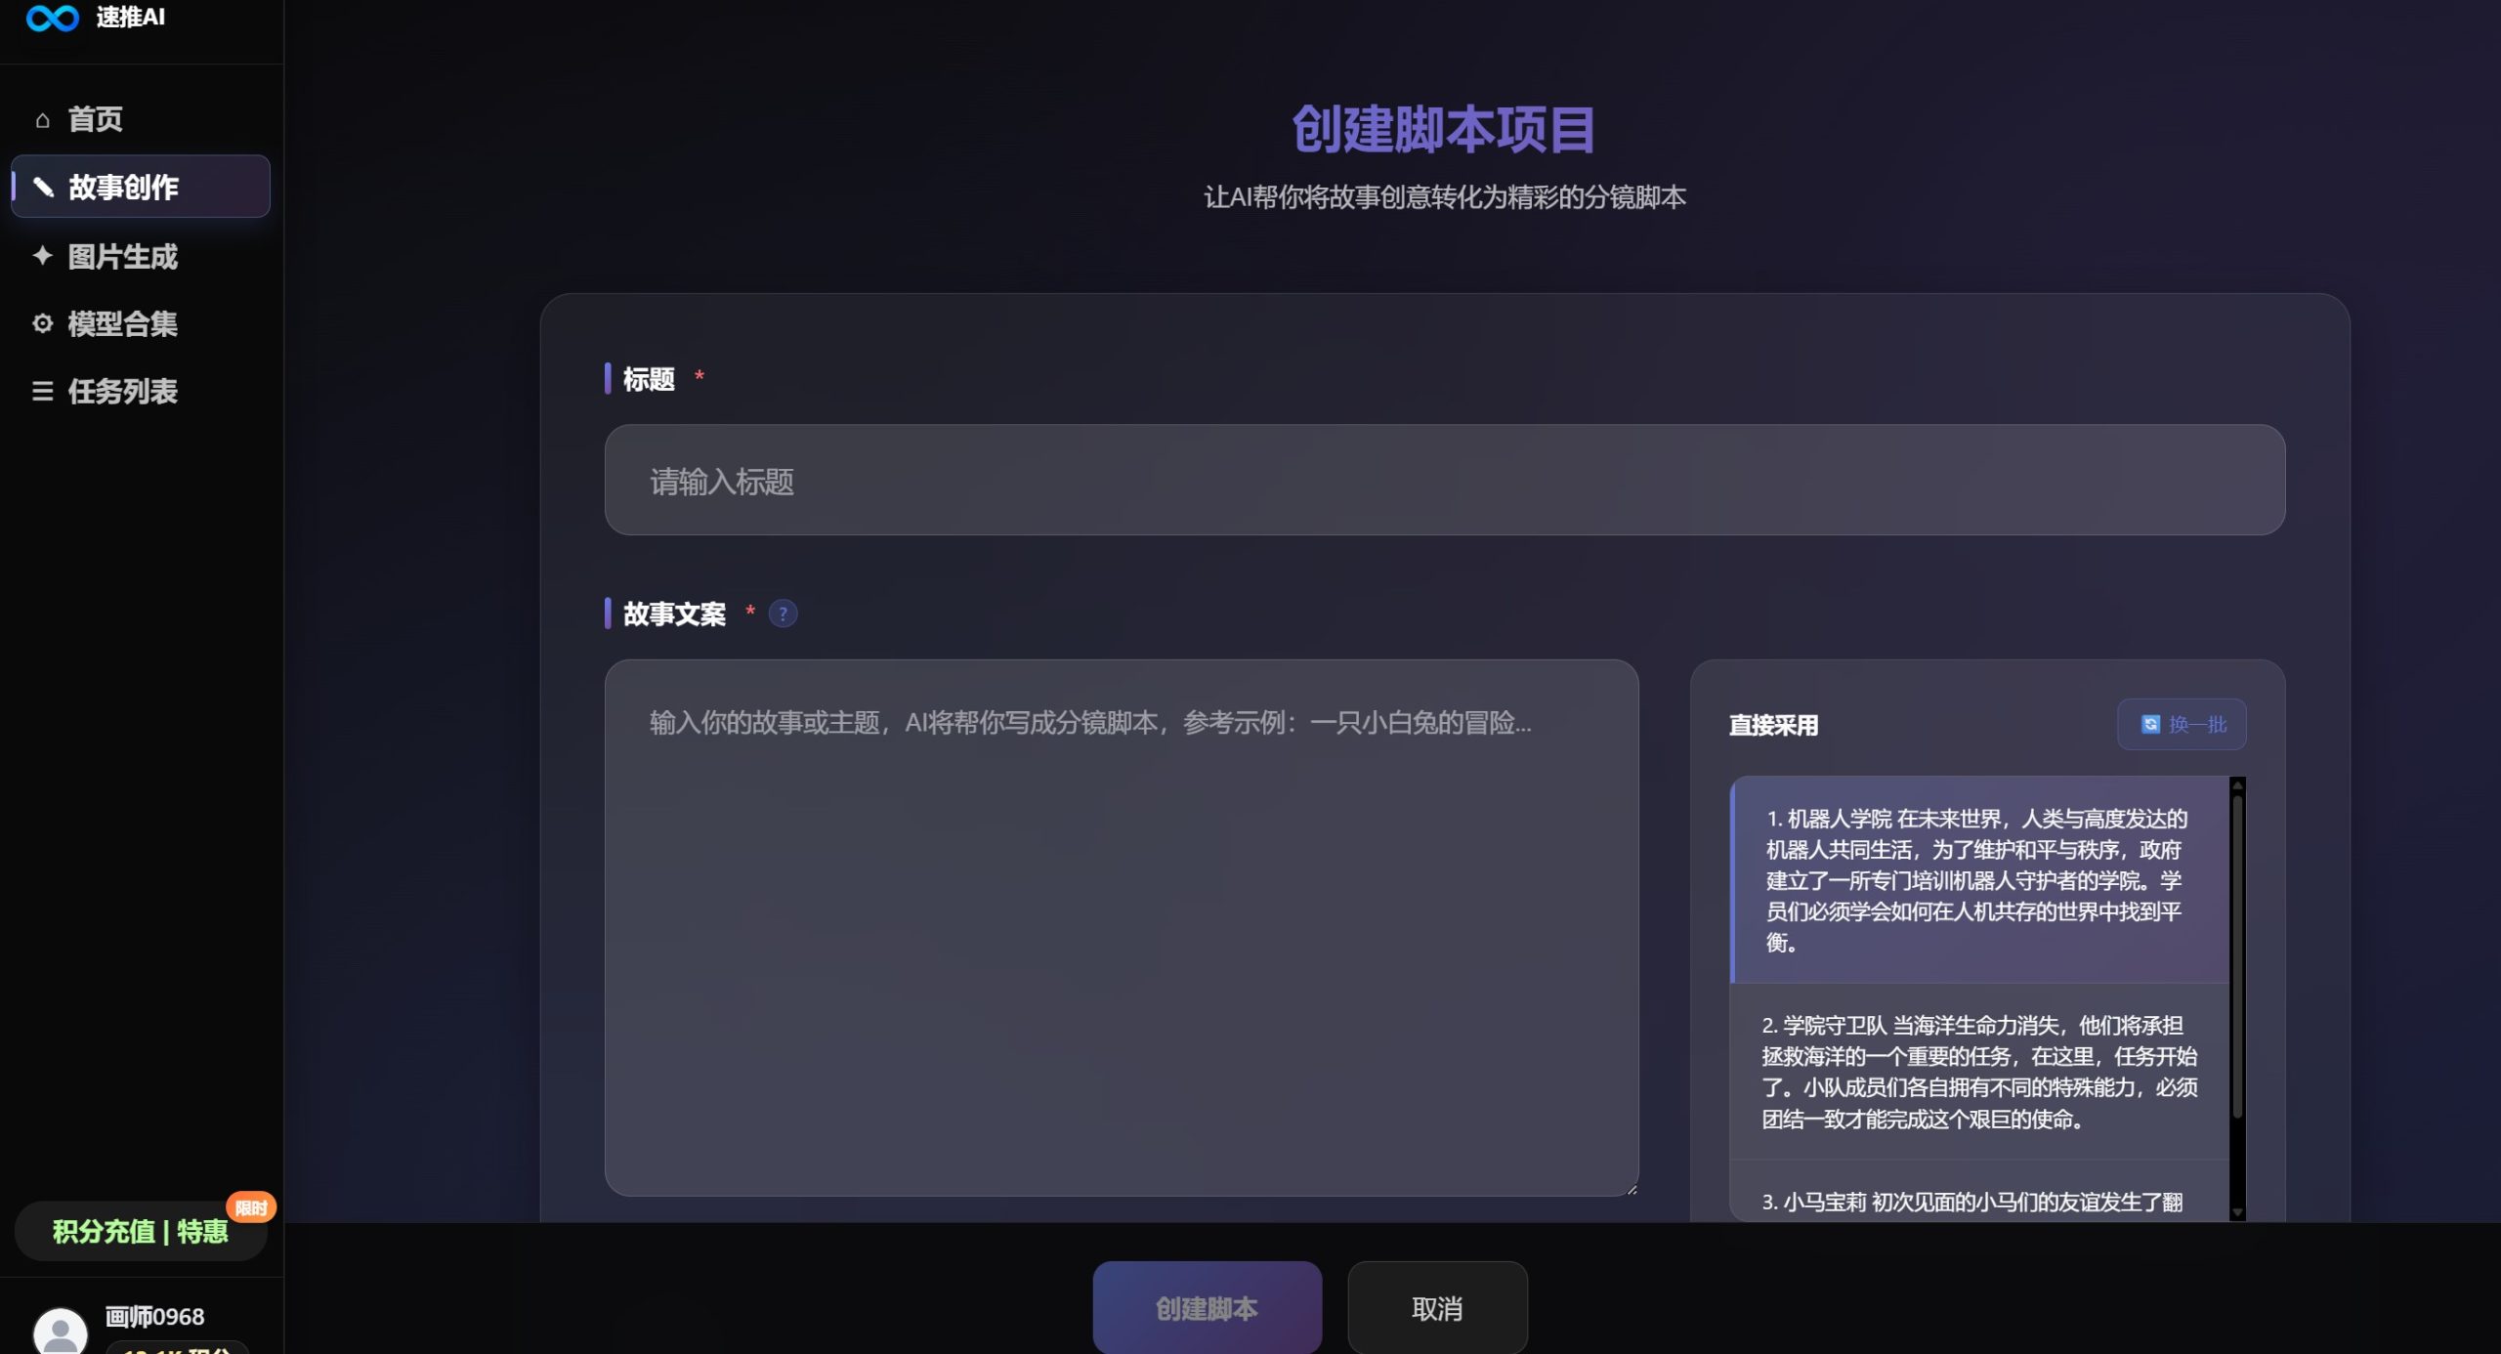Open 积分充值|特惠 promotion link
2501x1354 pixels.
[x=140, y=1232]
